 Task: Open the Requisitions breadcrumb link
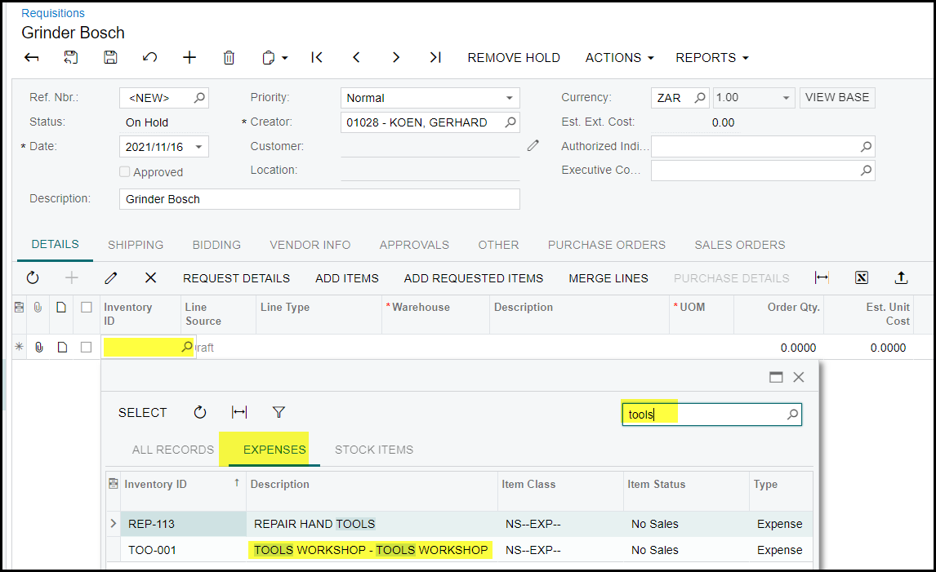[x=53, y=13]
